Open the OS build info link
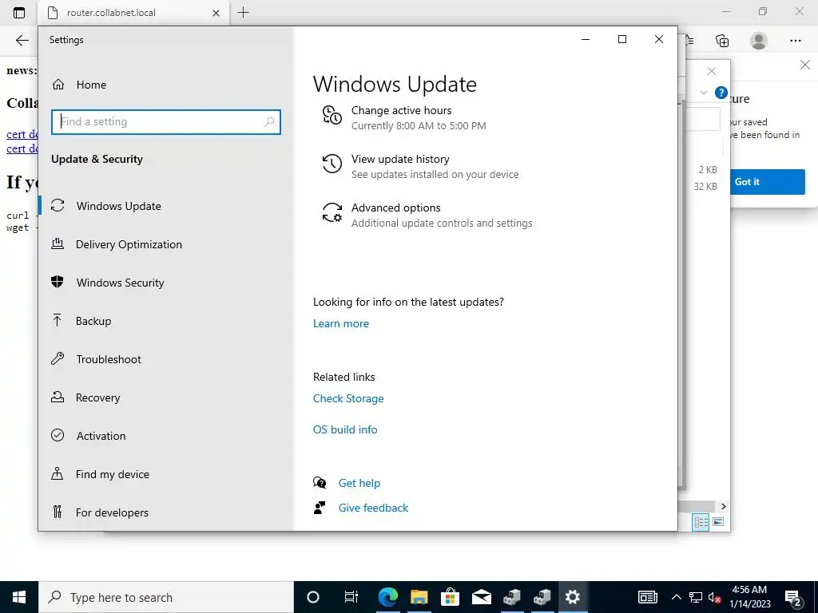 (x=345, y=429)
